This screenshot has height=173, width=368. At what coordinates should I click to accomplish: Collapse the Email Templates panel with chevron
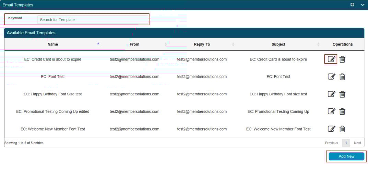(x=362, y=5)
